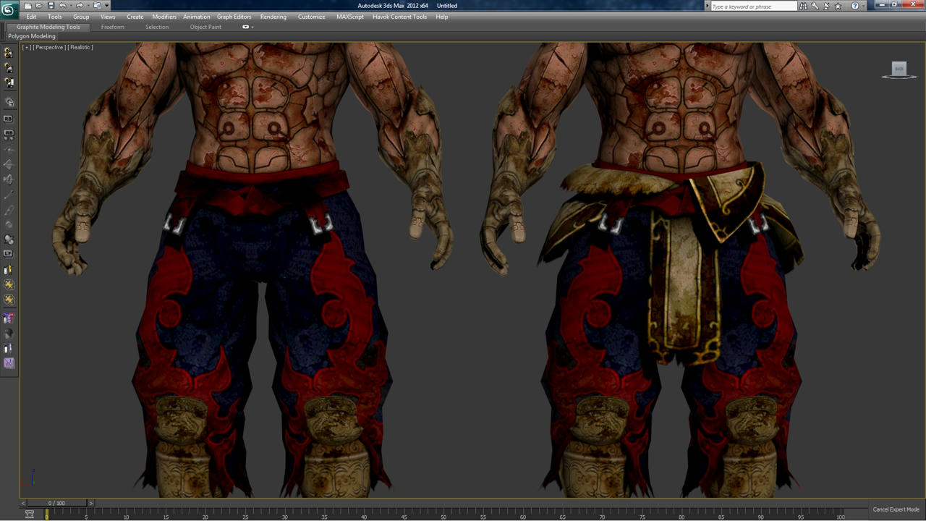Open the Subscription Center wrench icon
Image resolution: width=926 pixels, height=521 pixels.
coord(815,6)
